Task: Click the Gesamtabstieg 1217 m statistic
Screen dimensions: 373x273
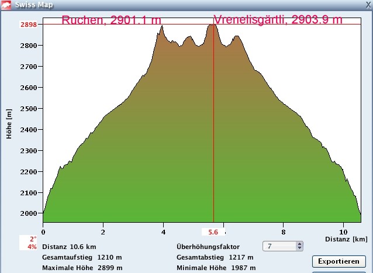Action: 215,257
